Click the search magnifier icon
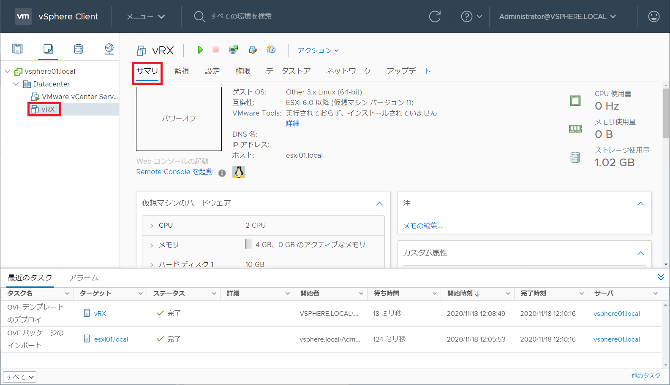The image size is (670, 385). (199, 16)
